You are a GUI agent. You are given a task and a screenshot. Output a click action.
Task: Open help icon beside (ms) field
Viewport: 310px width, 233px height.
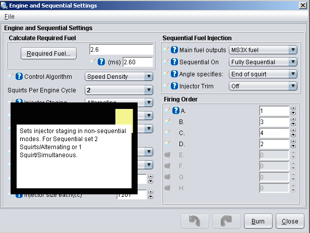[101, 62]
